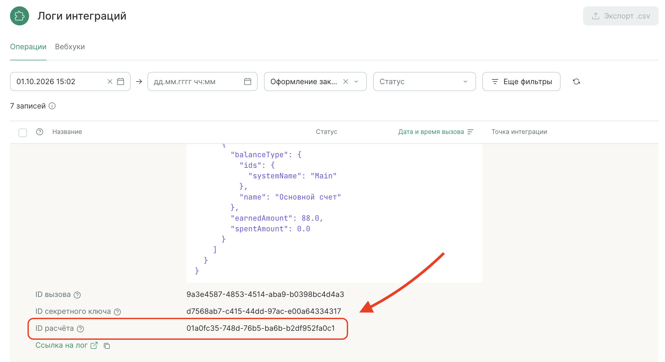The height and width of the screenshot is (362, 665).
Task: Click the "systemName": "Main" JSON line
Action: (292, 176)
